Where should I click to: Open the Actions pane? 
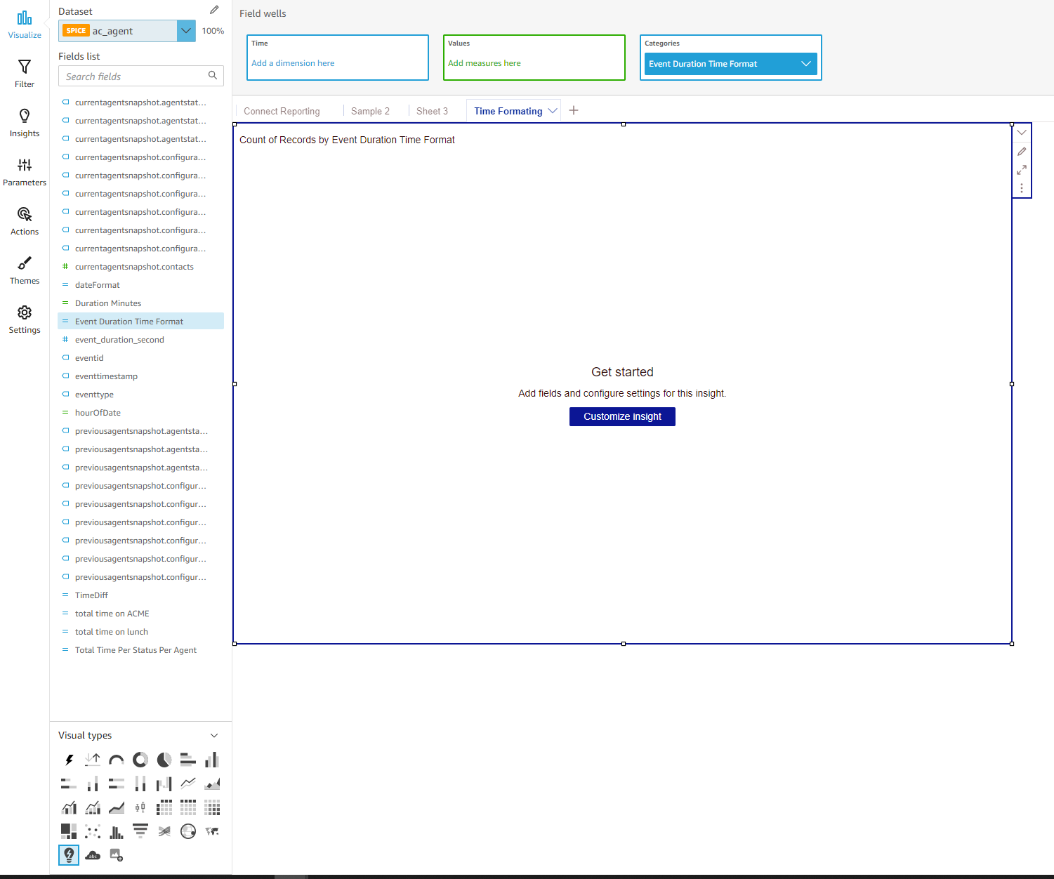coord(25,221)
